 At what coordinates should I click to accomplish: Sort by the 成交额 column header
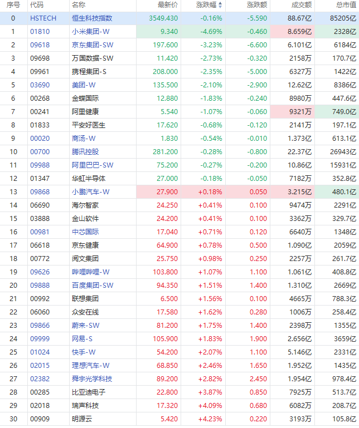(302, 5)
